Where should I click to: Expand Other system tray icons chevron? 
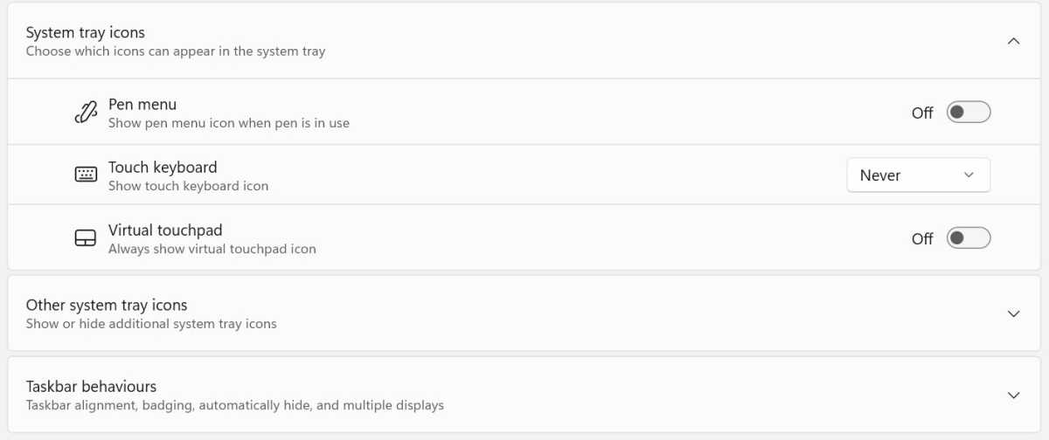coord(1014,313)
